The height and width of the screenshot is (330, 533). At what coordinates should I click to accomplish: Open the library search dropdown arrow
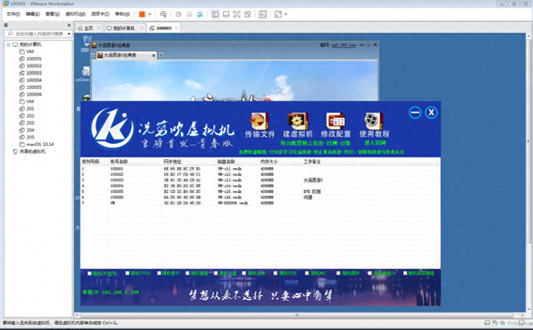click(69, 34)
